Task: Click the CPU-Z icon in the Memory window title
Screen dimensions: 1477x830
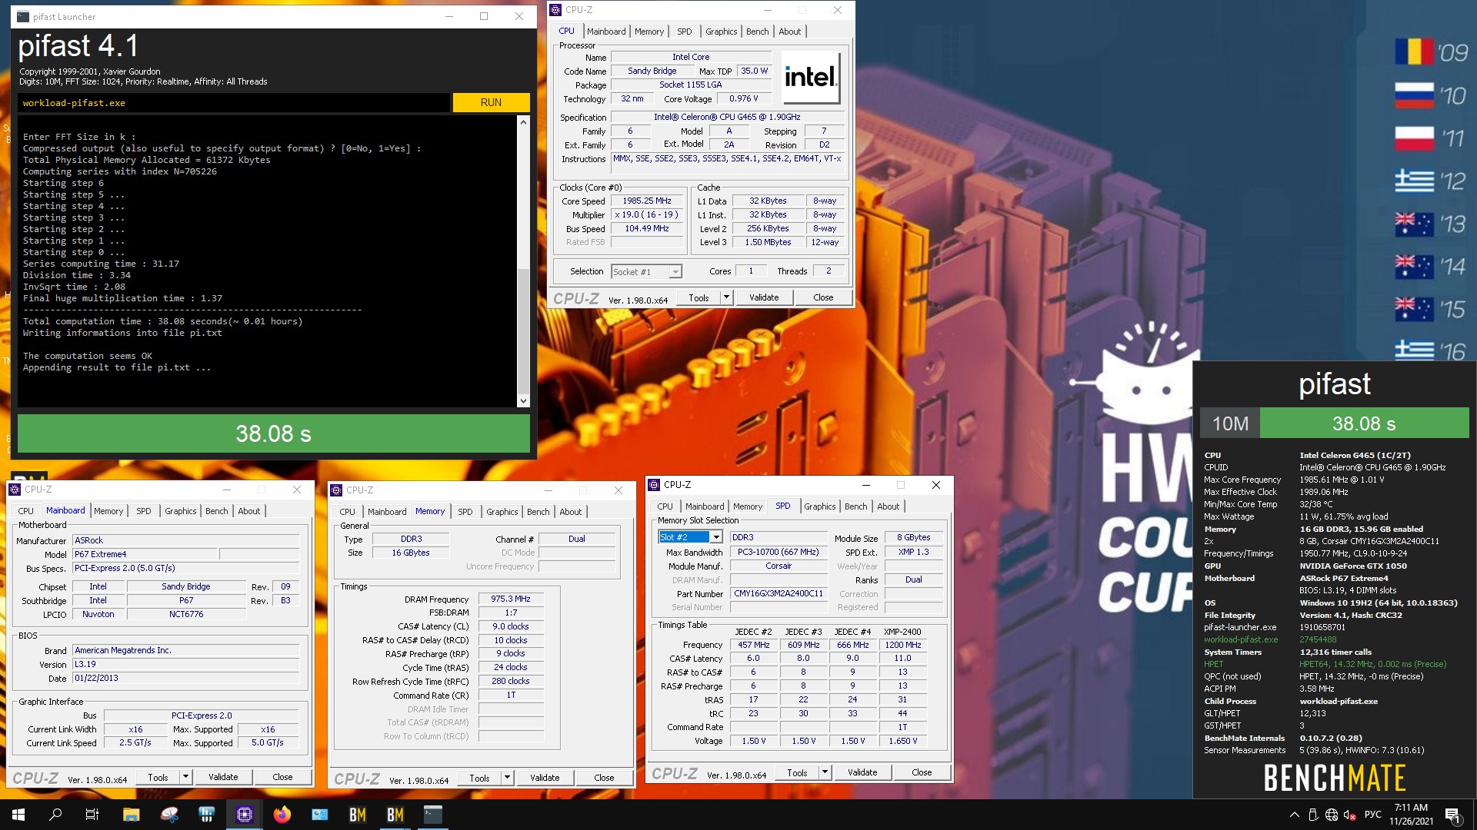Action: (337, 490)
